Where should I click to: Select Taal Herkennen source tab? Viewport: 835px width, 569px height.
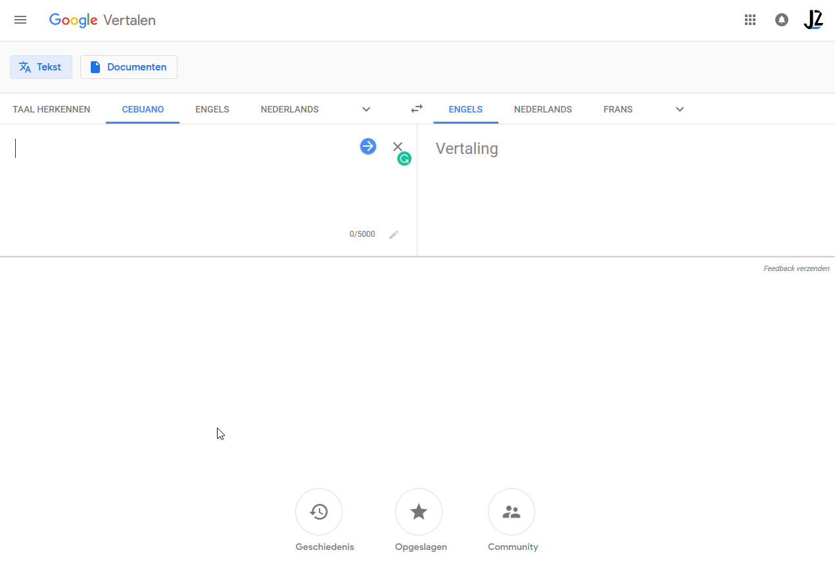tap(51, 109)
